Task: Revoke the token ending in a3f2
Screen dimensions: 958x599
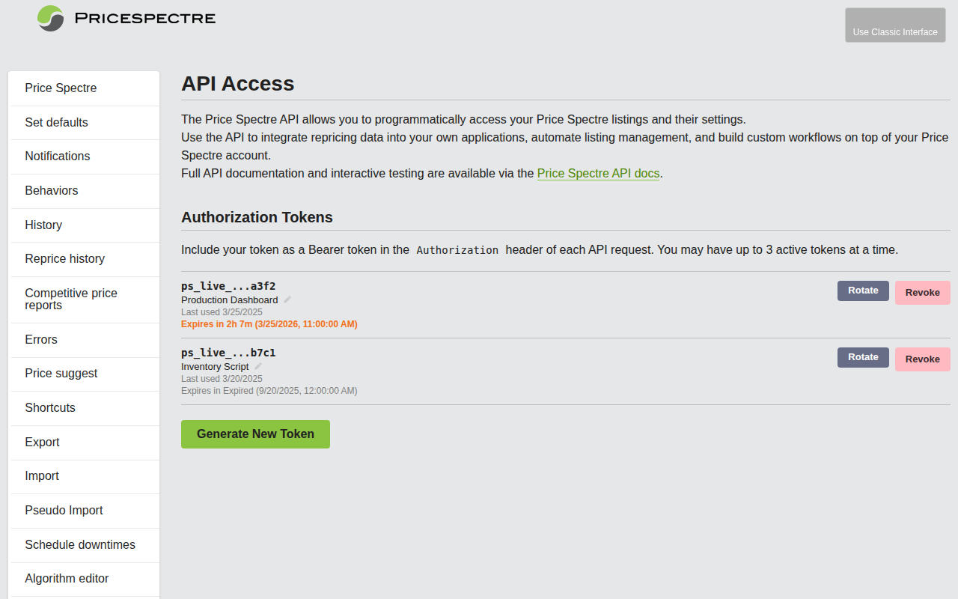Action: 922,292
